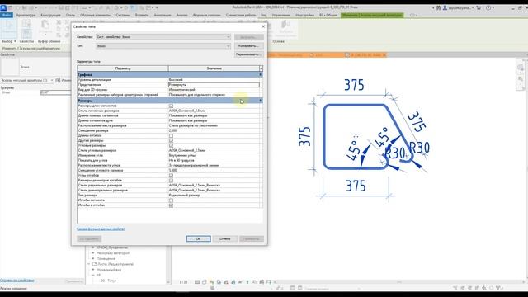
Task: Click the Reveal Hidden Elements bulb icon
Action: pyautogui.click(x=247, y=282)
